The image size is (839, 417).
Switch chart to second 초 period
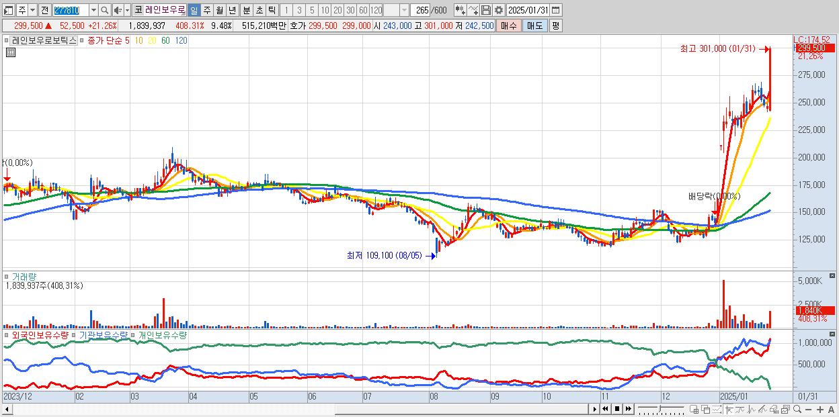259,10
